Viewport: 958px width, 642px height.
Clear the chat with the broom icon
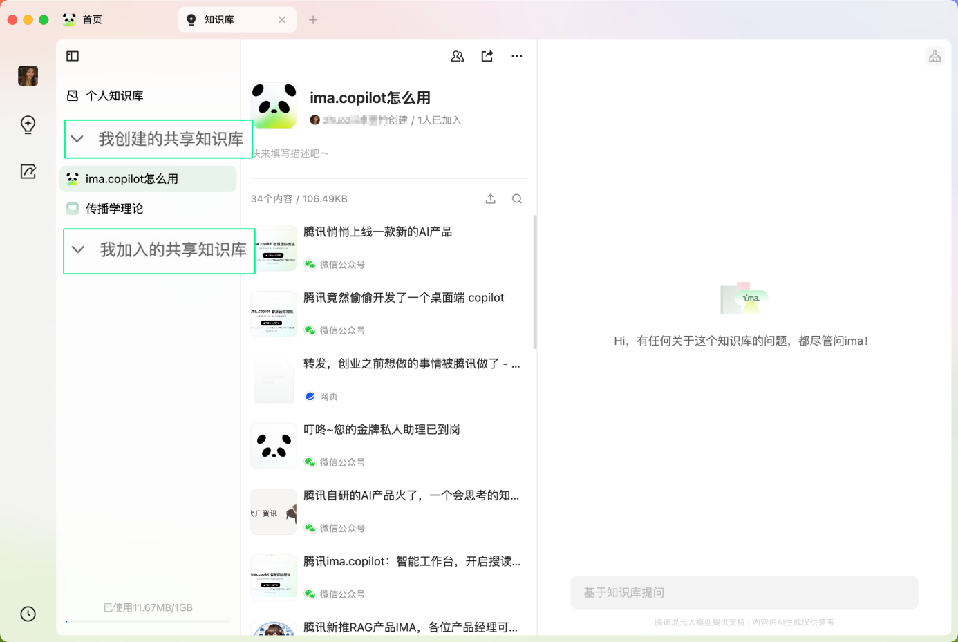(x=935, y=57)
